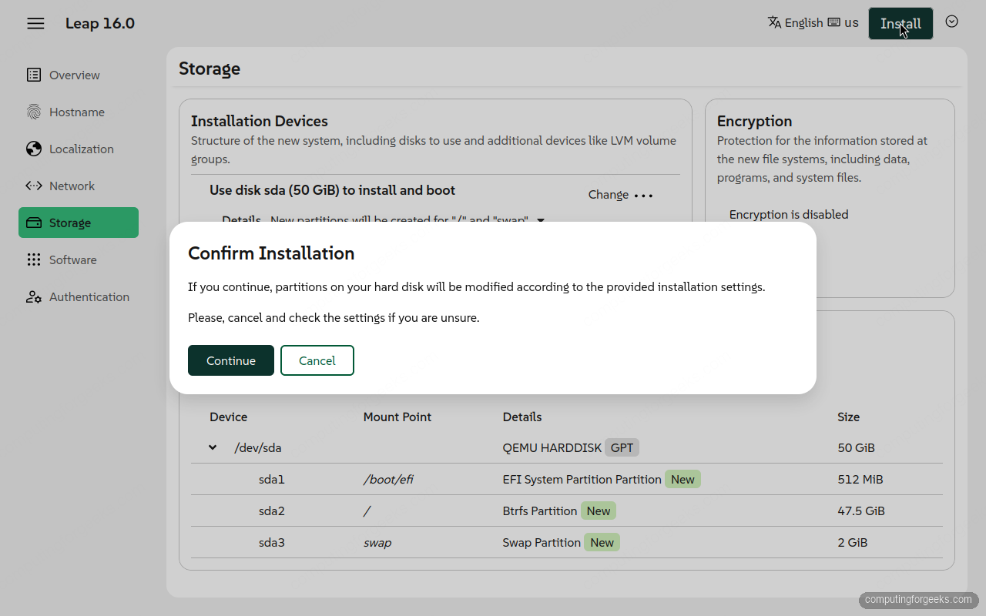This screenshot has width=986, height=616.
Task: Click the Change disk button
Action: pos(609,195)
